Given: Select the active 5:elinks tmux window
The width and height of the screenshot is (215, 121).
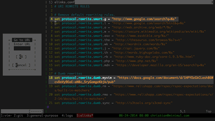Looking at the screenshot, I should (x=85, y=115).
